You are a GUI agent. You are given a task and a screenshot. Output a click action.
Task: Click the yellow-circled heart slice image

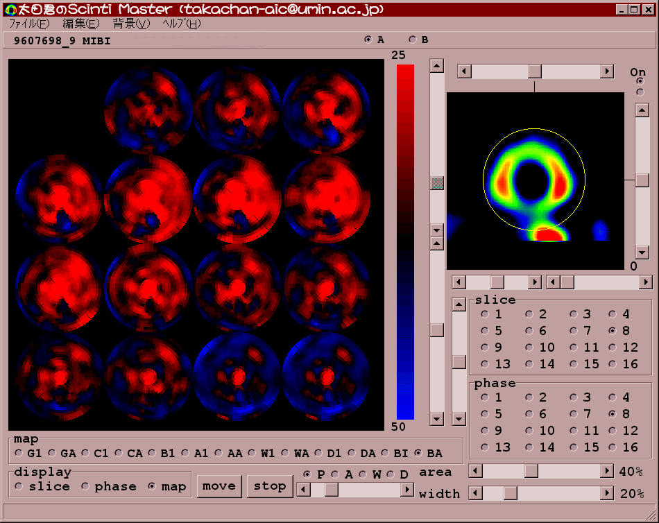[535, 180]
